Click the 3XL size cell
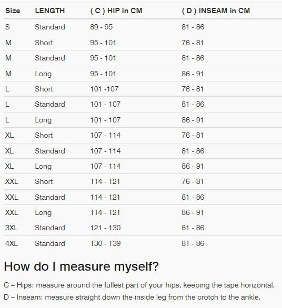Viewport: 282px width, 308px height. click(x=12, y=228)
